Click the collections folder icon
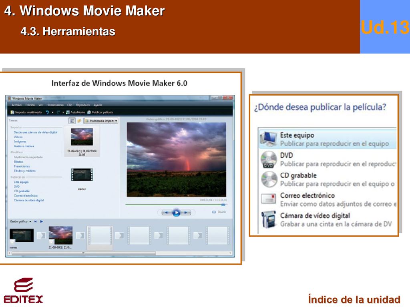 pyautogui.click(x=79, y=121)
